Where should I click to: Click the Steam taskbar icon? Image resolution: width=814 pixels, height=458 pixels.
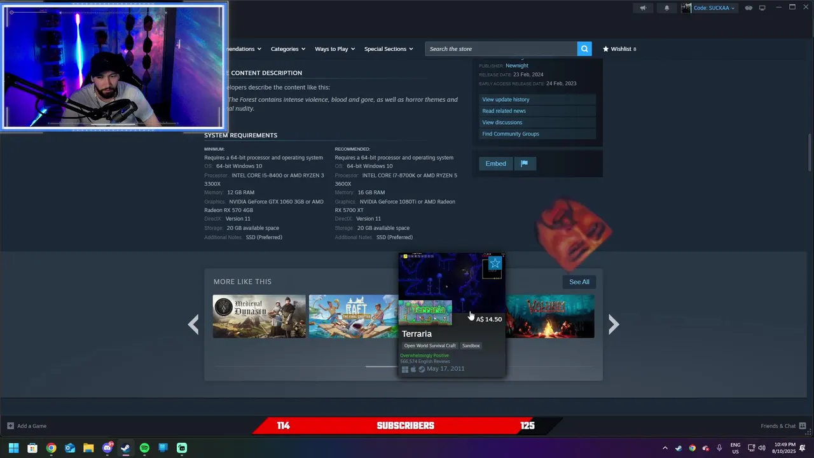point(126,448)
